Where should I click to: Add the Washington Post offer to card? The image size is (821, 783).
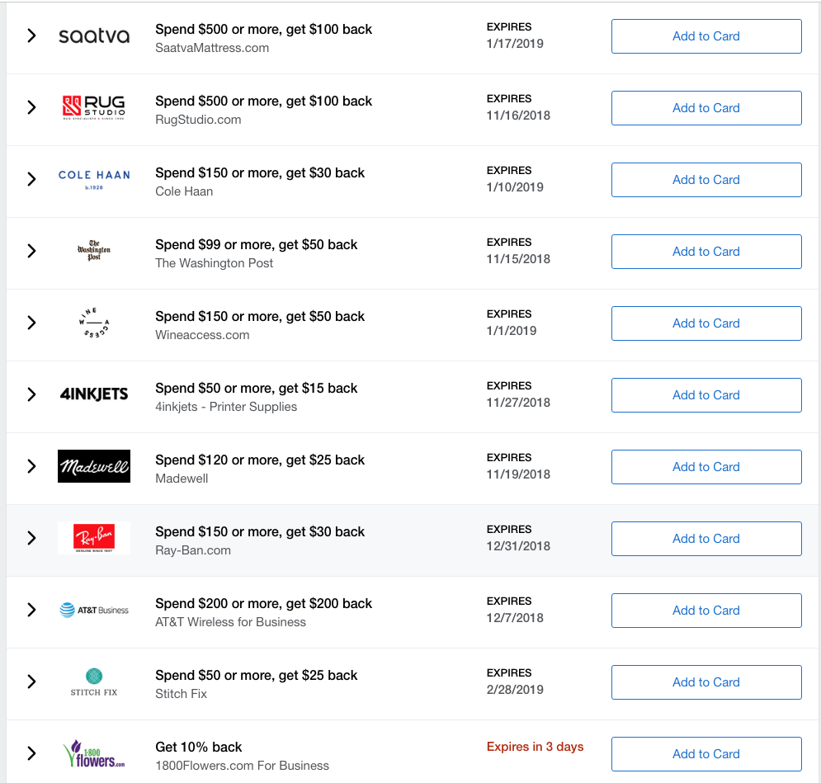[x=706, y=251]
